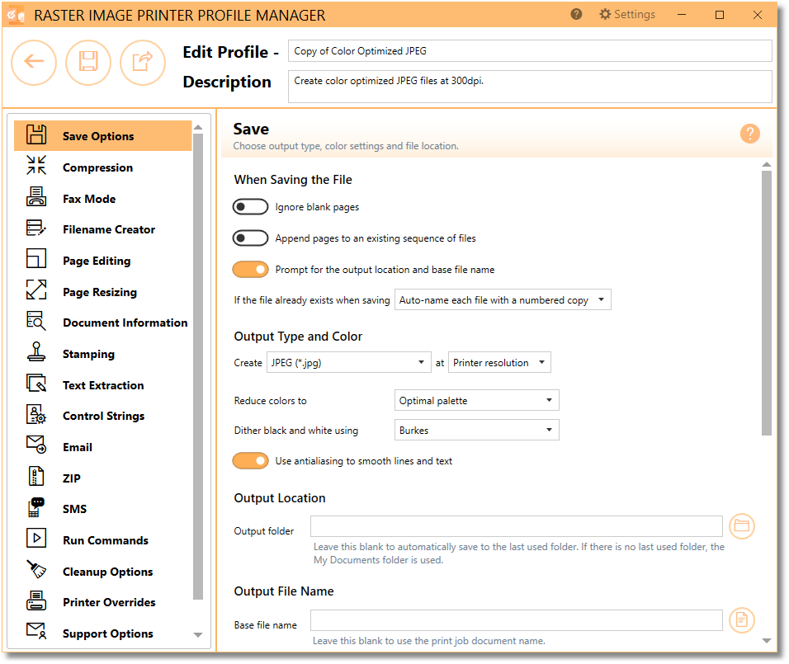Click the Base file name field
Viewport: 789px width, 664px height.
pos(517,620)
